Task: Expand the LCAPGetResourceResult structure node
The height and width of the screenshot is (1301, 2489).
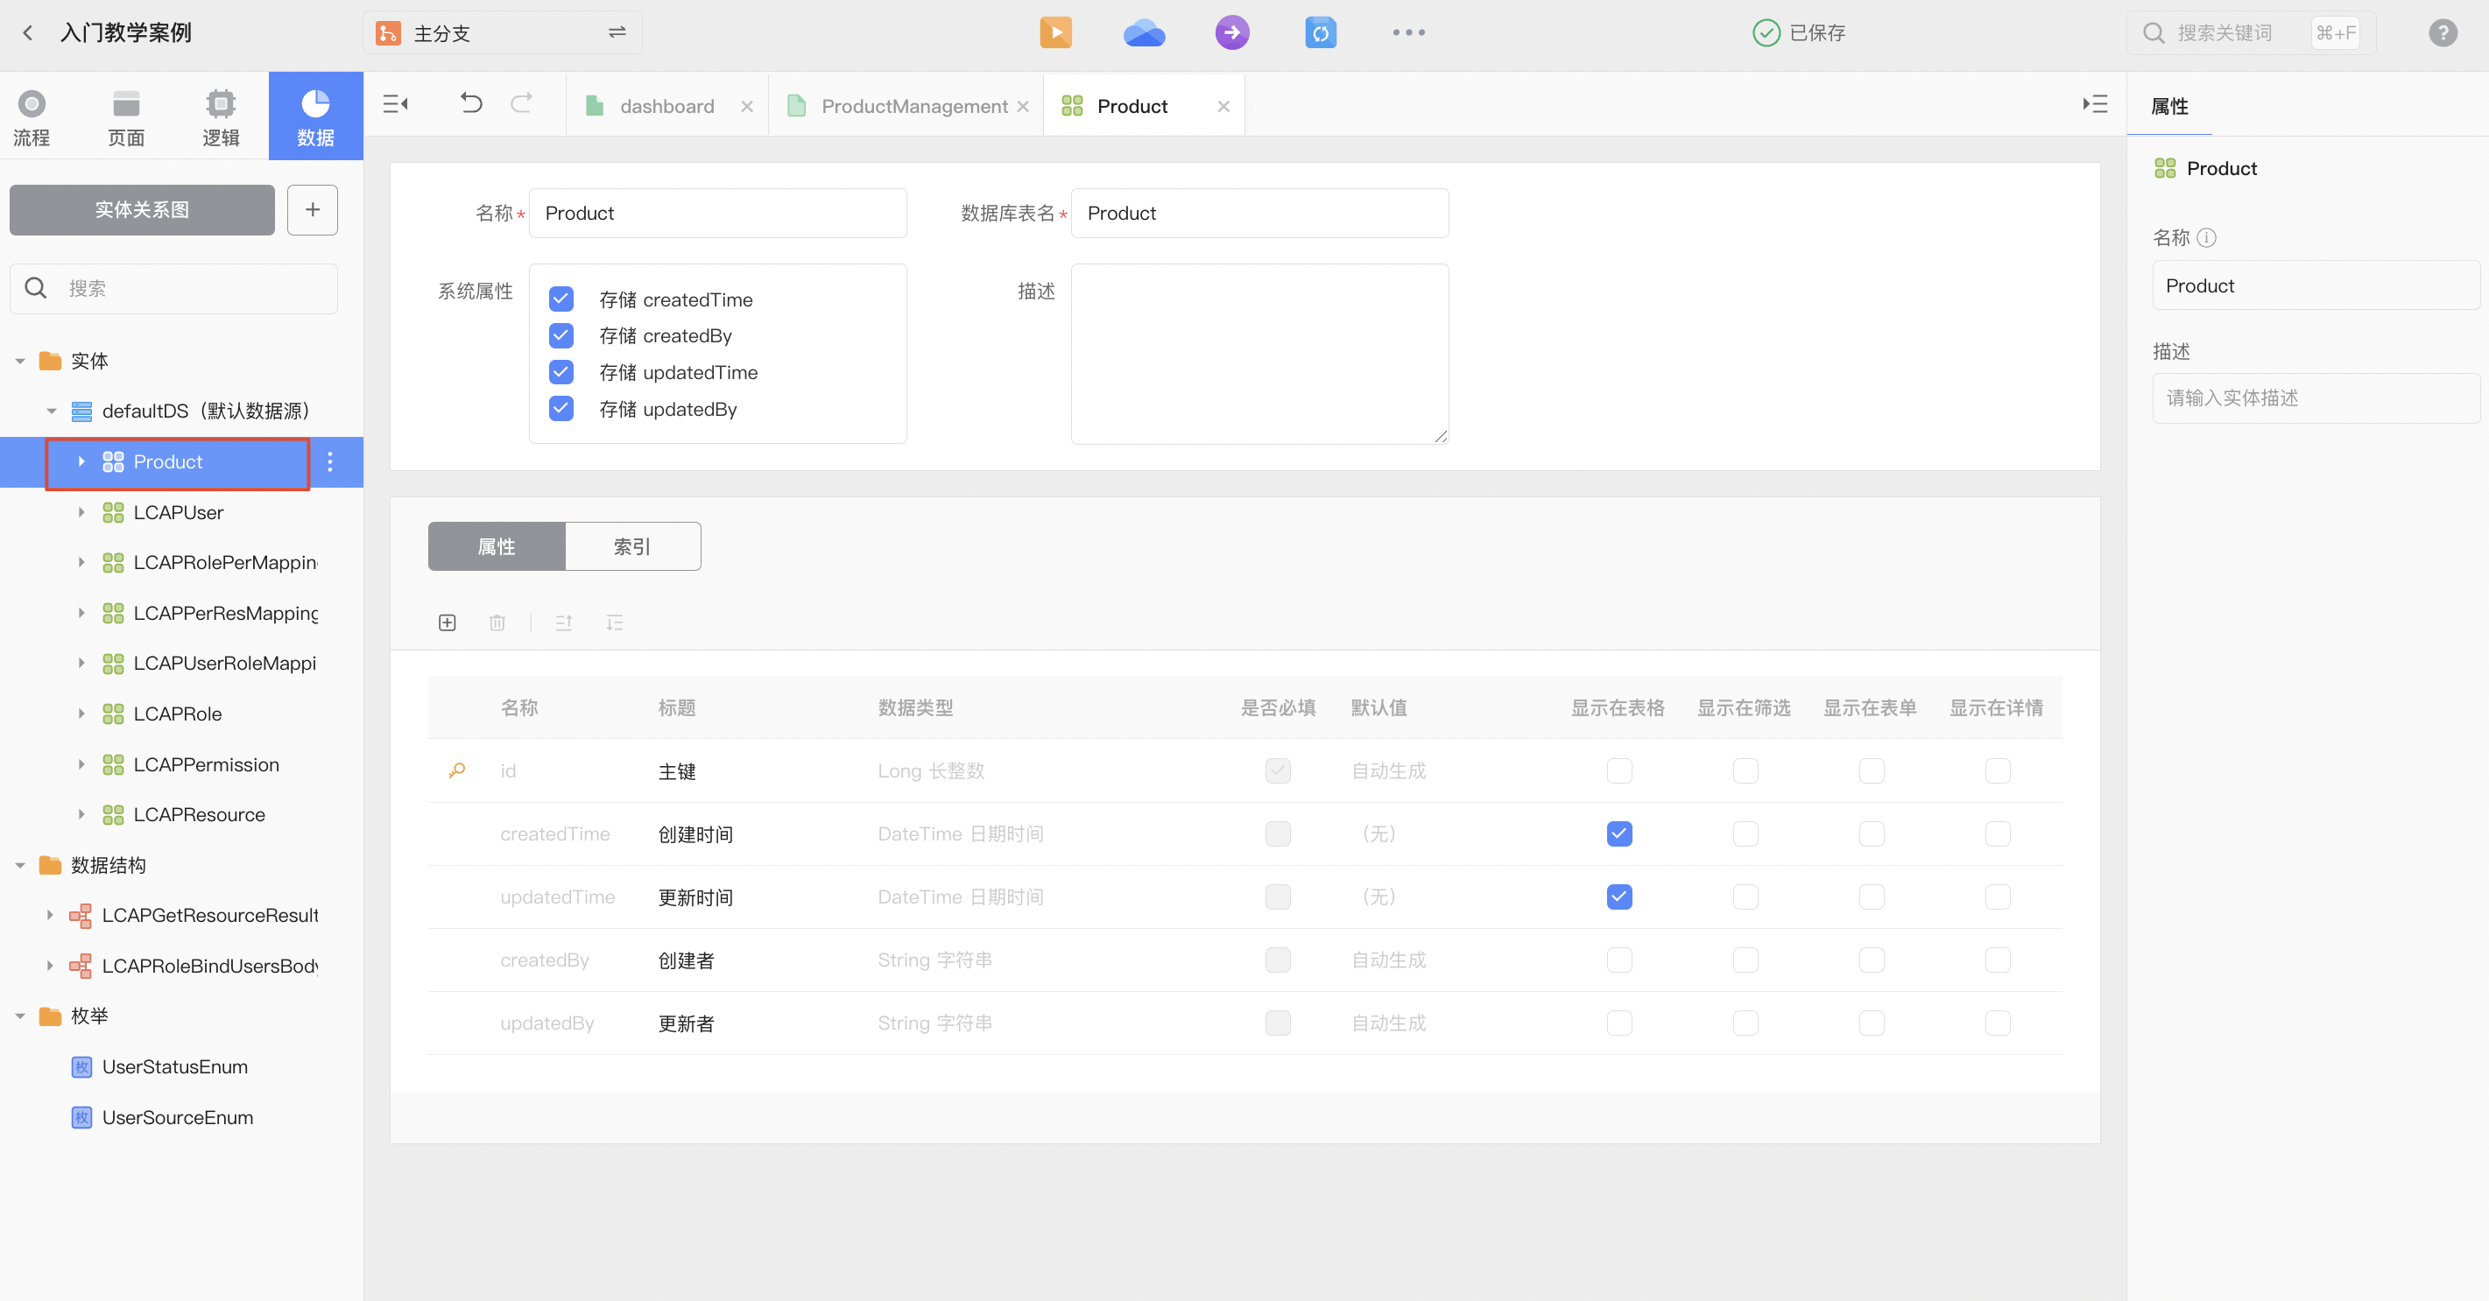Action: tap(49, 915)
